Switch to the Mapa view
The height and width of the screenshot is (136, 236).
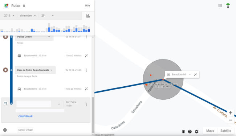click(210, 131)
